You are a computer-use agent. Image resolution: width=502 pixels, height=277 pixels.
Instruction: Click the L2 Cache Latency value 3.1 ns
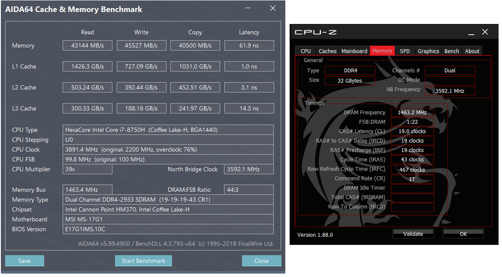click(x=249, y=87)
